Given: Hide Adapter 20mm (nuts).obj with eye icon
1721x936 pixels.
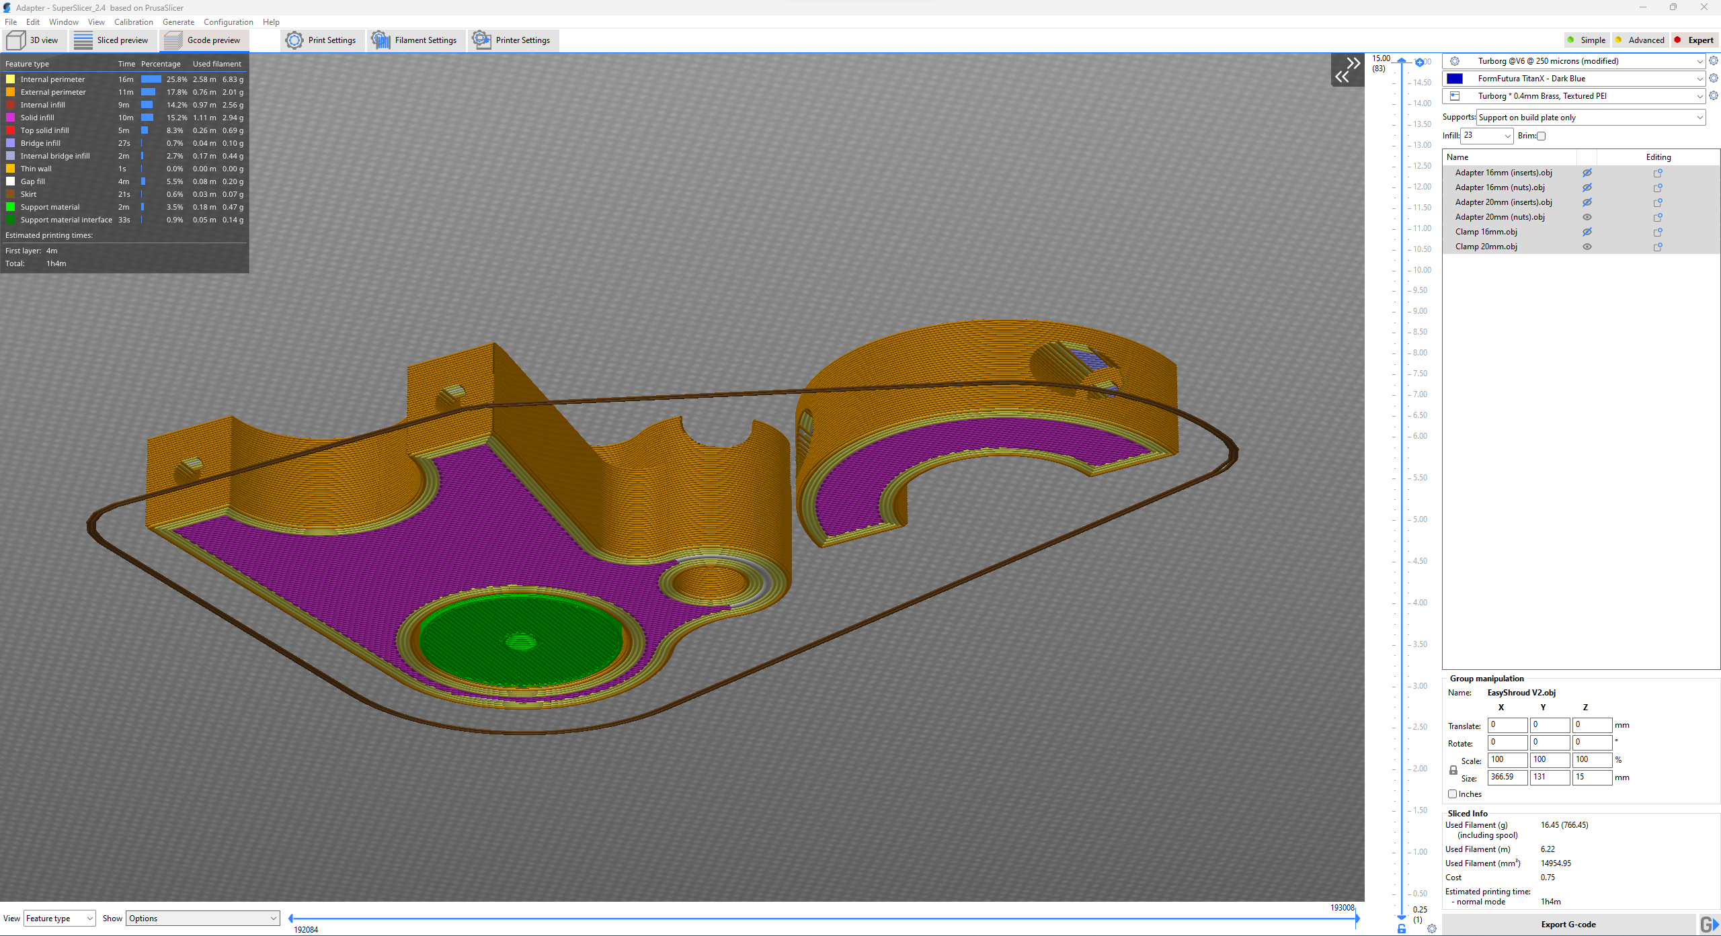Looking at the screenshot, I should (x=1587, y=217).
